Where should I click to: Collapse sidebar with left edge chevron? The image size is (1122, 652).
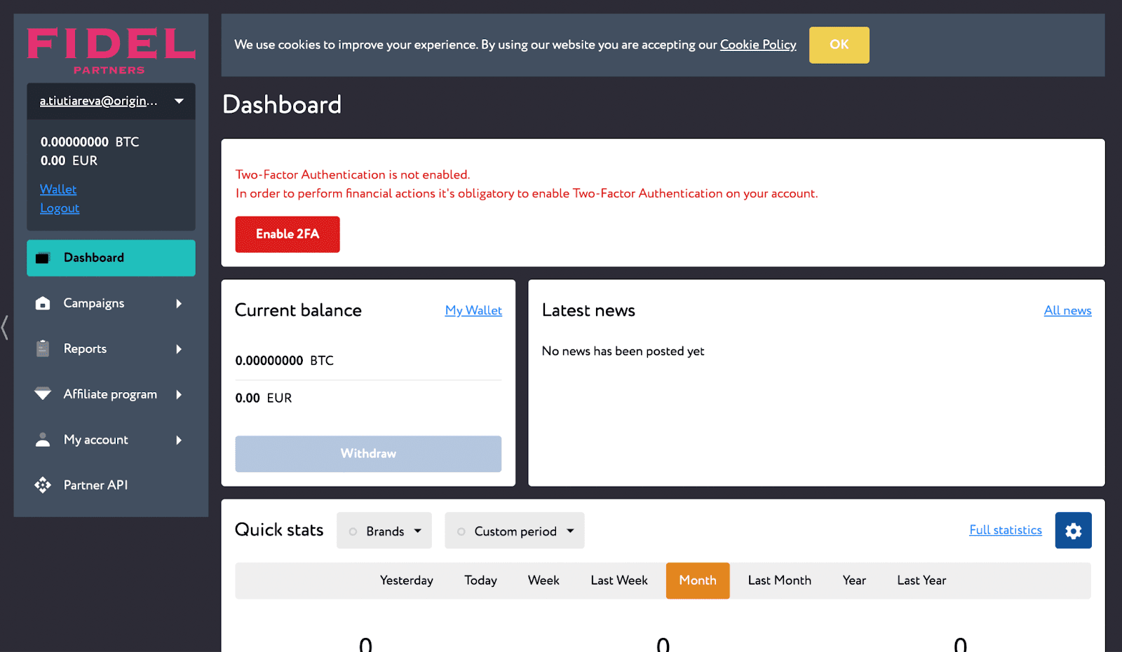tap(5, 327)
